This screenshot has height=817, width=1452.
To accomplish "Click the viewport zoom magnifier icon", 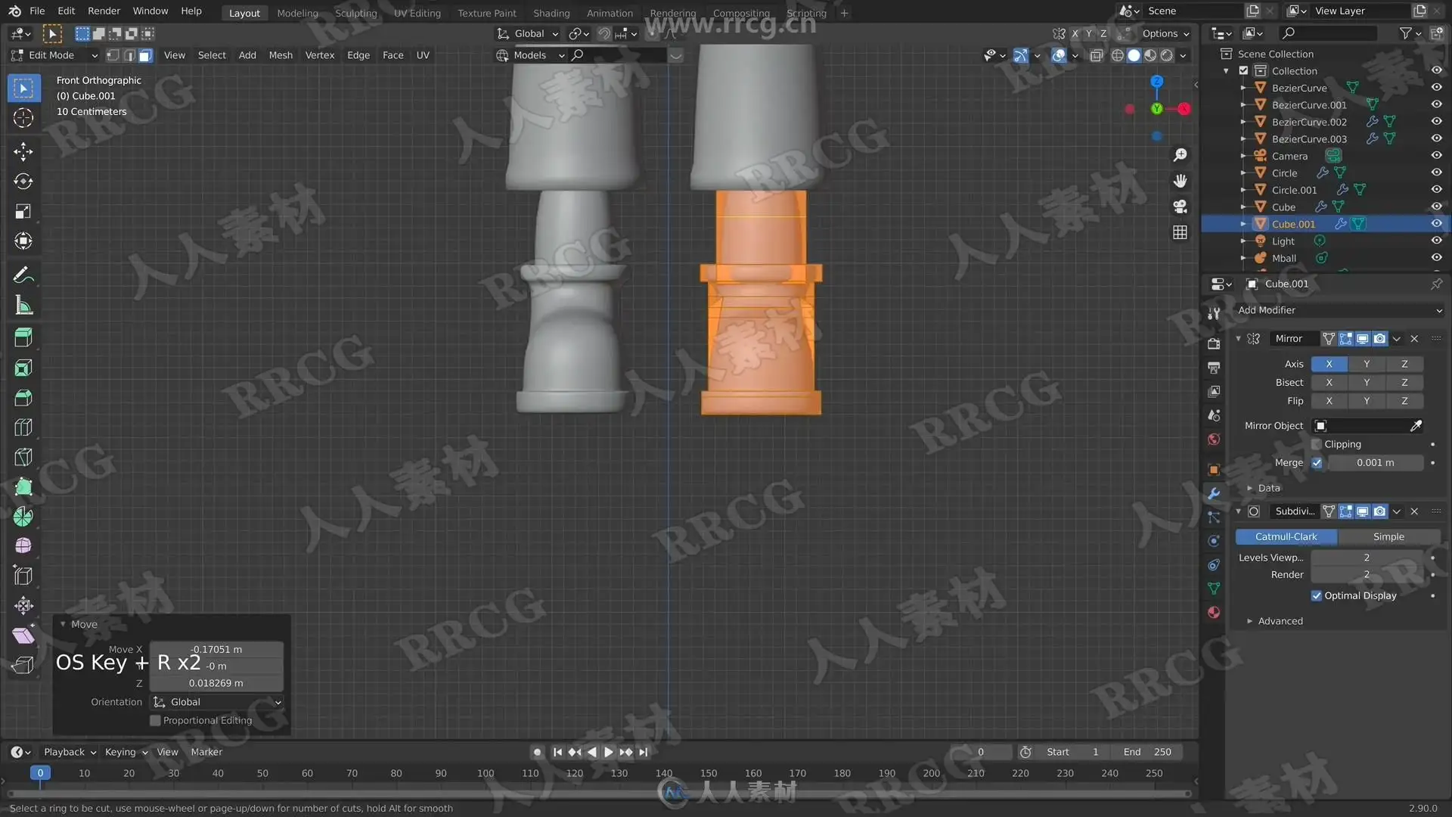I will pyautogui.click(x=1180, y=155).
